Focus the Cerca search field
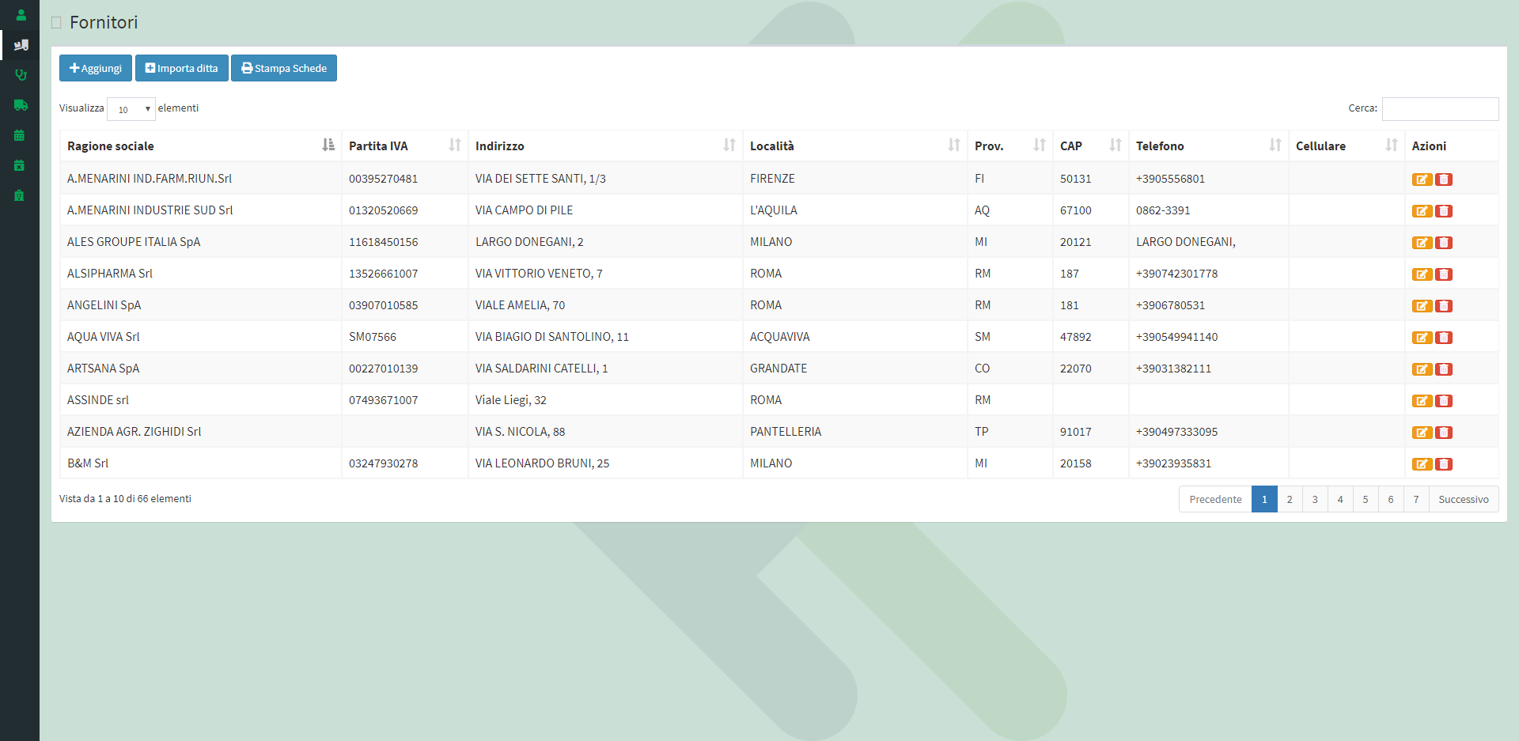This screenshot has height=741, width=1519. pyautogui.click(x=1440, y=109)
